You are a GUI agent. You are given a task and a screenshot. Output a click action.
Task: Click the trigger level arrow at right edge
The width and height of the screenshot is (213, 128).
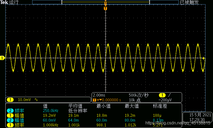click(203, 58)
